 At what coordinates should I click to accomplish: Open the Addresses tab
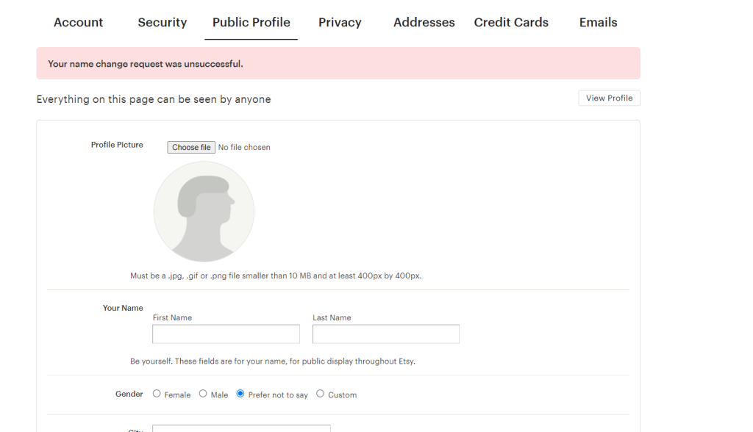[x=424, y=23]
